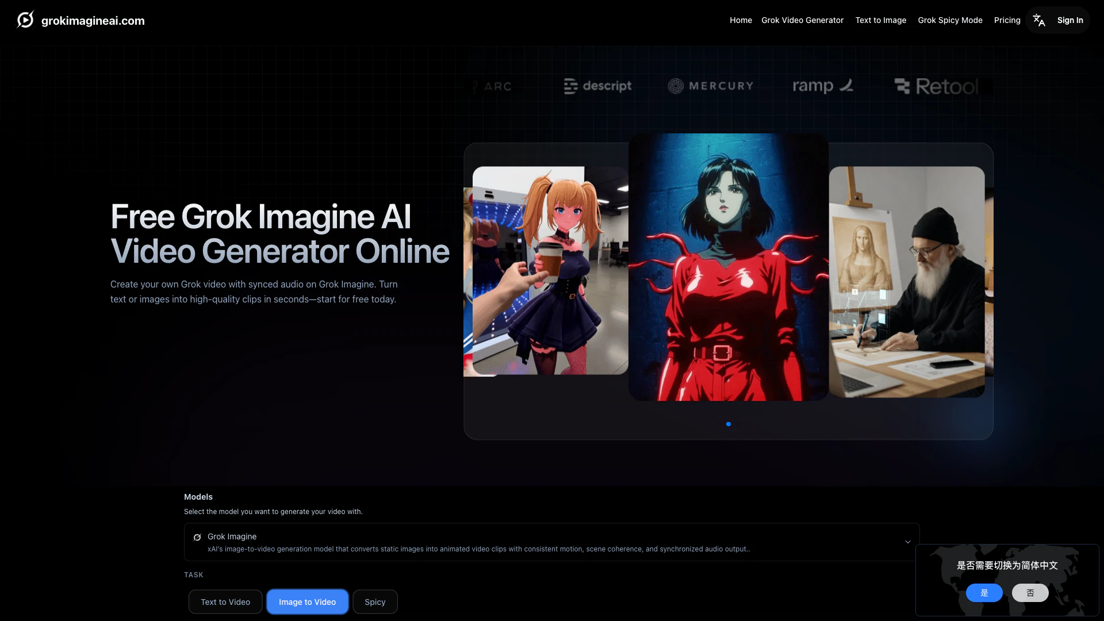The width and height of the screenshot is (1104, 621).
Task: Click the ARC logo
Action: pyautogui.click(x=492, y=87)
